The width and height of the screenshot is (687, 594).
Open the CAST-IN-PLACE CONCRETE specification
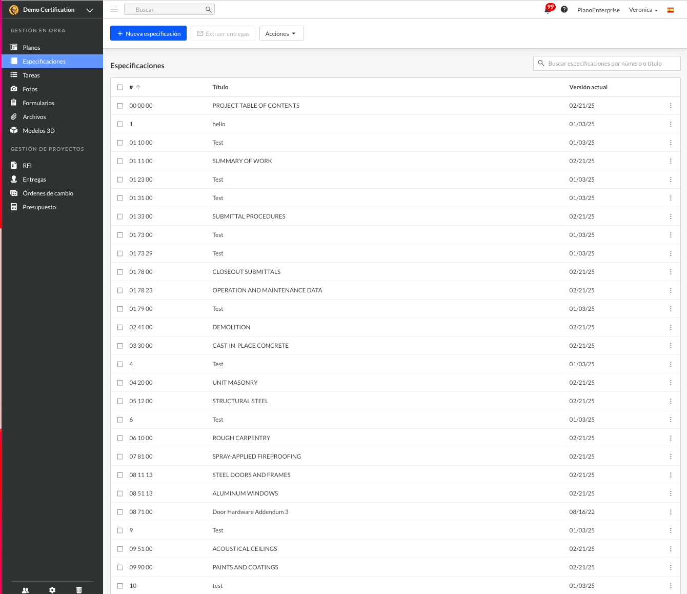tap(250, 346)
